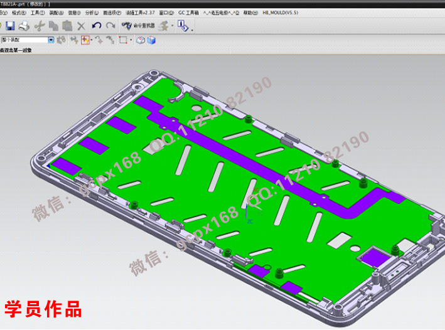
Task: Undo the last action
Action: (x=96, y=26)
